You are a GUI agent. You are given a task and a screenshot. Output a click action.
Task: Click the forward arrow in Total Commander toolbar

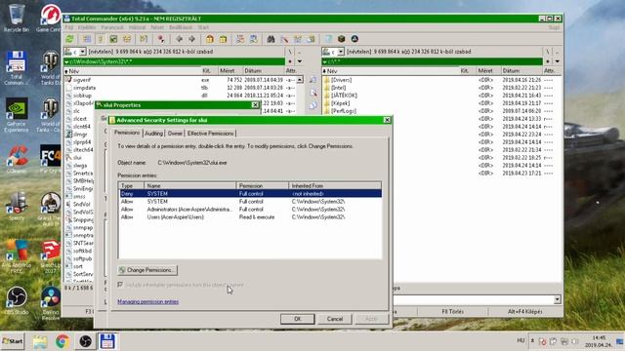[192, 39]
